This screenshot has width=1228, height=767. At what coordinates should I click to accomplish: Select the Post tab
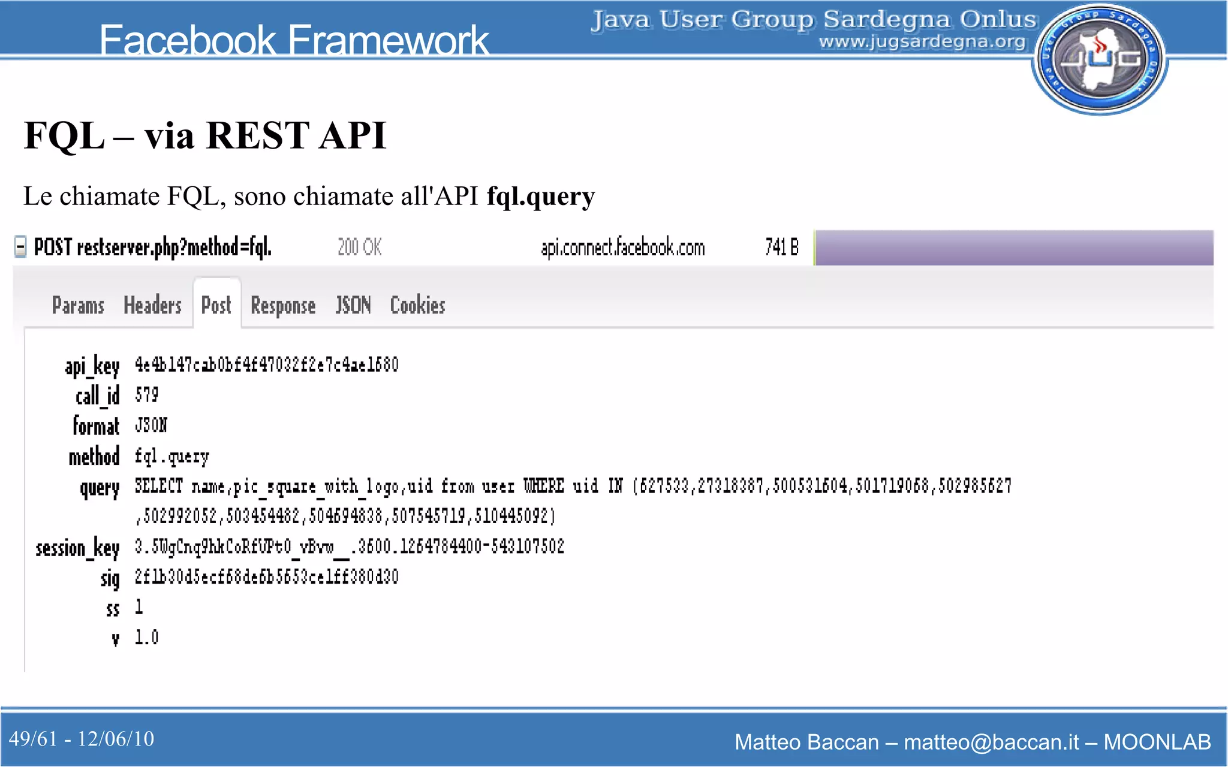click(x=216, y=306)
